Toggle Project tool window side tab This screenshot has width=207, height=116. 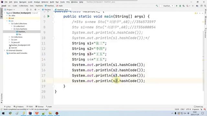pyautogui.click(x=1, y=13)
